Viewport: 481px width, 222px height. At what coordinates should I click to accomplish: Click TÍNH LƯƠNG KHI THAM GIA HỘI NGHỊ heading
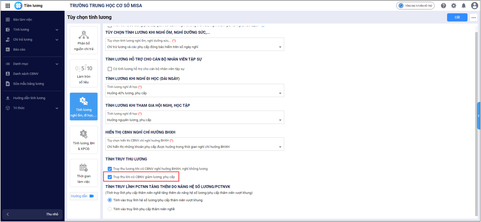pyautogui.click(x=148, y=105)
